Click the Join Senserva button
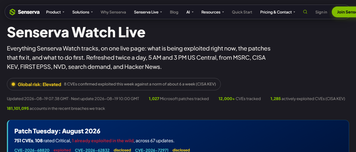 pyautogui.click(x=344, y=12)
